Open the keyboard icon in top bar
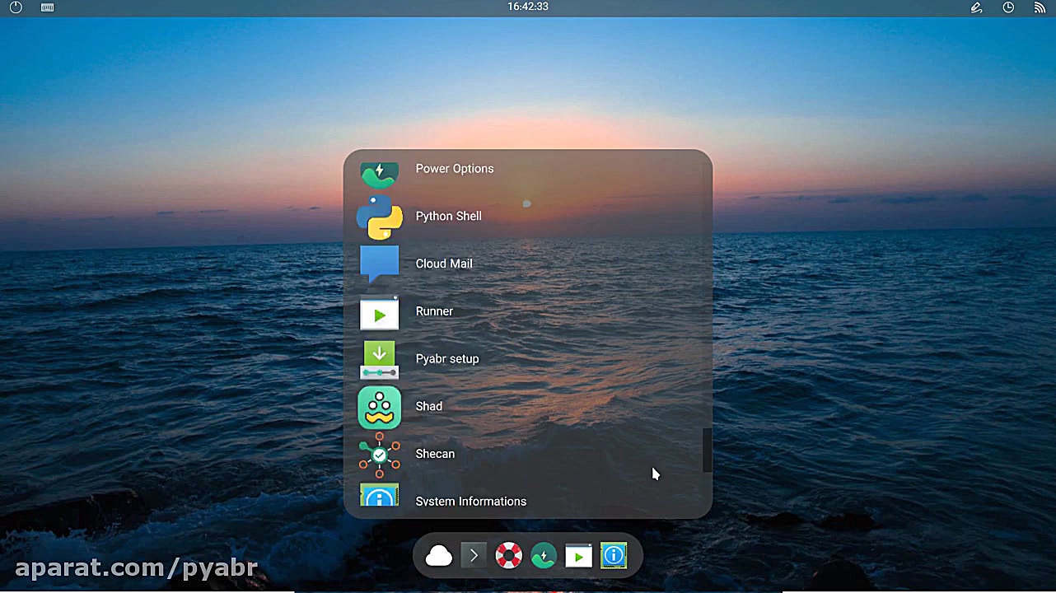The height and width of the screenshot is (593, 1056). (x=48, y=7)
